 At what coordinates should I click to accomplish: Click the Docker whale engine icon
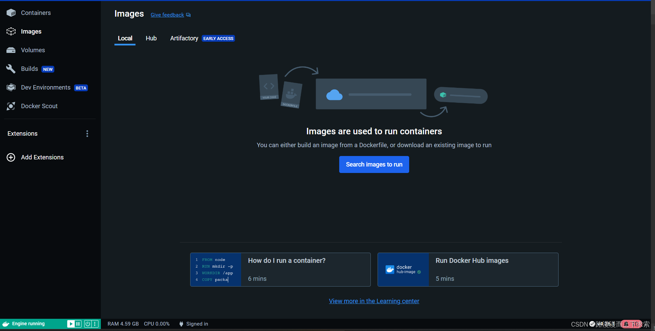pos(6,324)
